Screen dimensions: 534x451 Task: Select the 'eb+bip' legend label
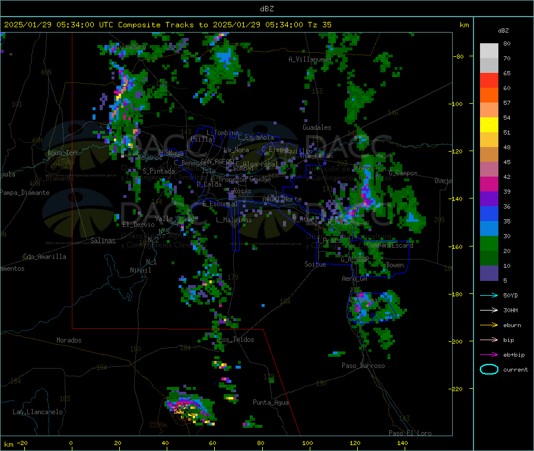coord(514,355)
